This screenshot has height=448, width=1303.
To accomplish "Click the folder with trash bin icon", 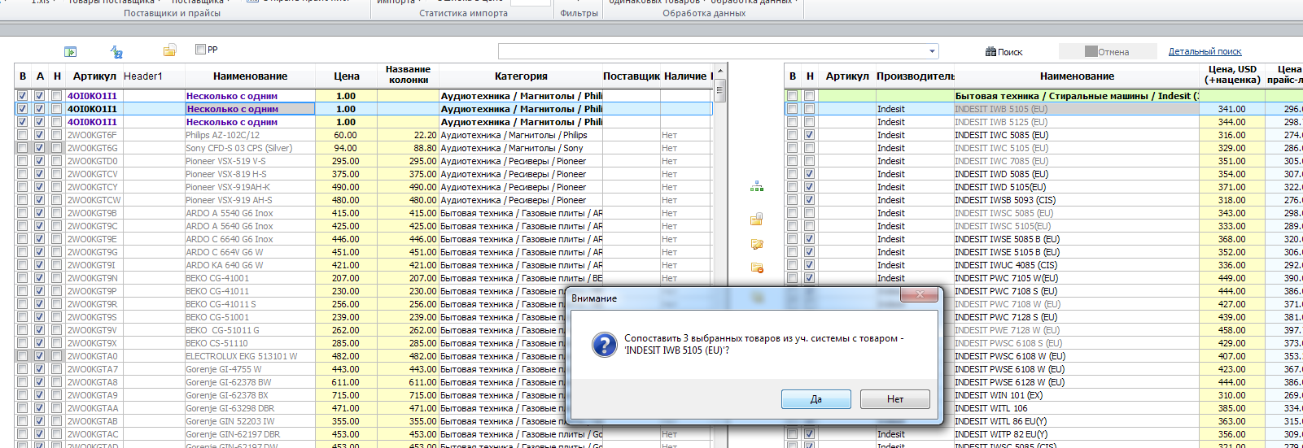I will pyautogui.click(x=757, y=219).
